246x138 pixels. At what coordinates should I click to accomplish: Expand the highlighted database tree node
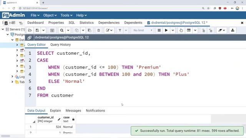(17, 45)
